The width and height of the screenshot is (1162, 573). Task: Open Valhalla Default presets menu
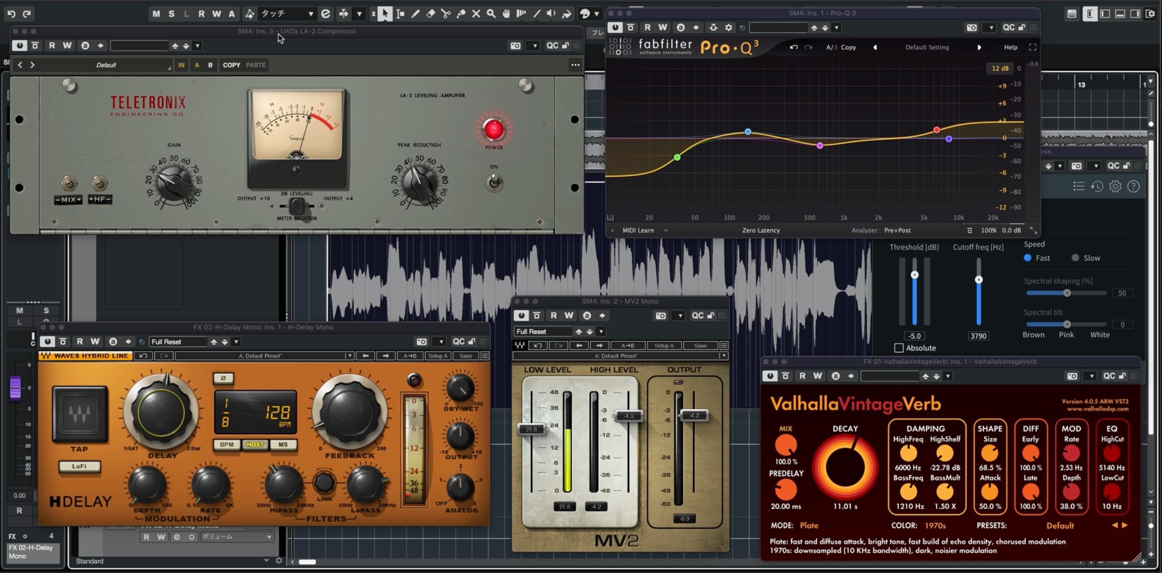1060,525
